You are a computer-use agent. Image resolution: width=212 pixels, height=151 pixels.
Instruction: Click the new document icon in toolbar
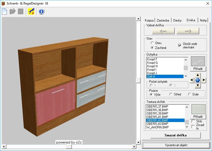click(x=5, y=11)
